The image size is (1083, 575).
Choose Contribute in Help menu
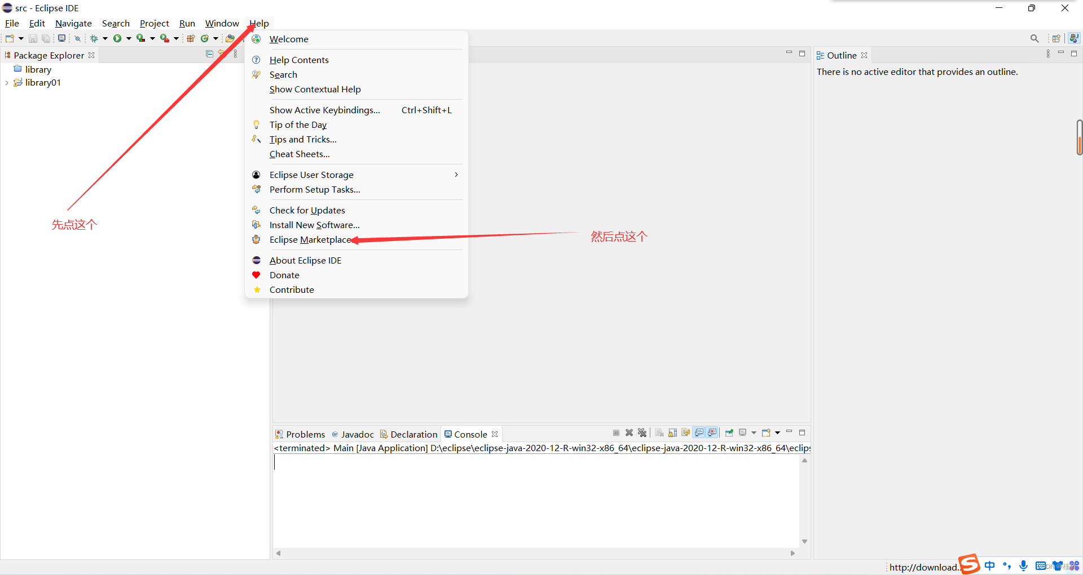[x=356, y=289]
